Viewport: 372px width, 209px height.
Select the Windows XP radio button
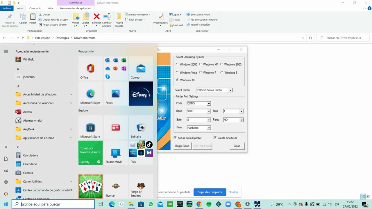[x=200, y=64]
